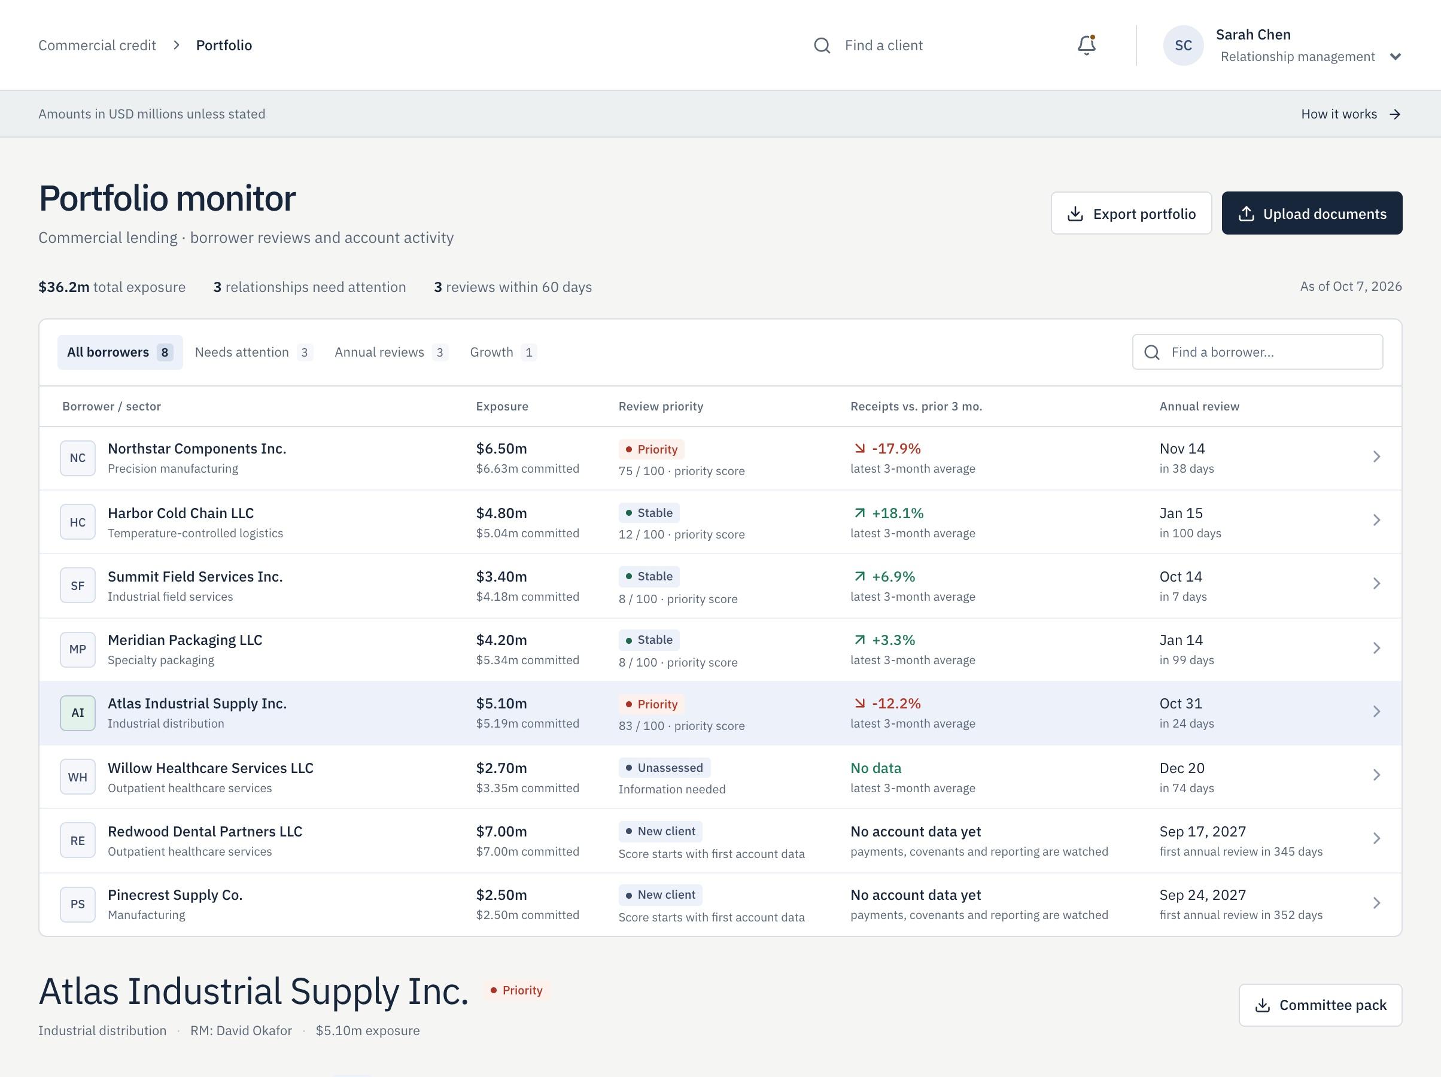Image resolution: width=1441 pixels, height=1077 pixels.
Task: Open Northstar Components row chevron
Action: point(1376,457)
